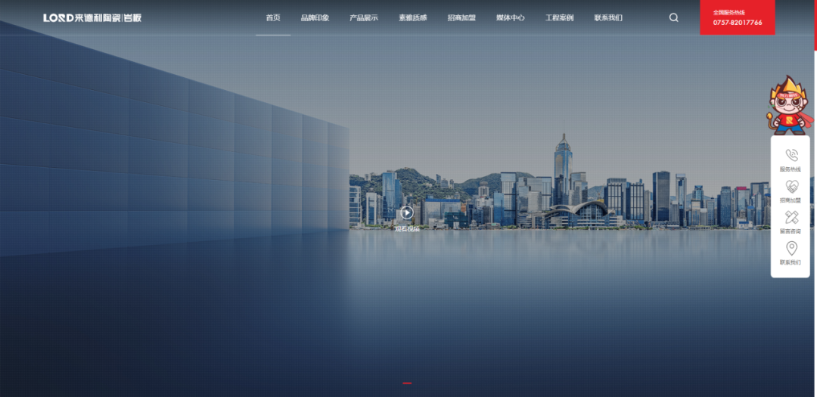Play the video with circular play button
817x397 pixels.
tap(407, 212)
